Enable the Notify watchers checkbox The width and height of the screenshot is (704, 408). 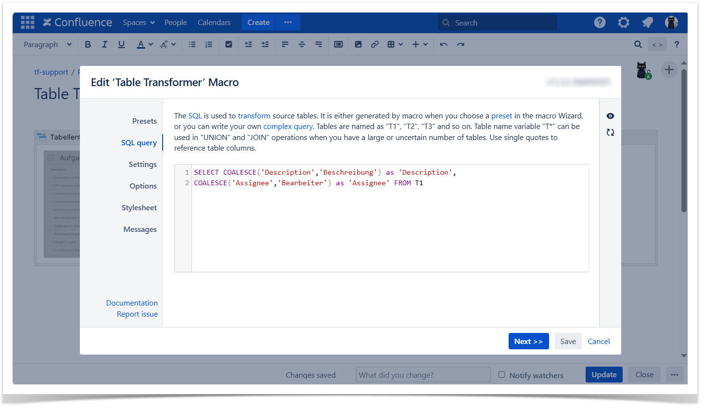502,375
